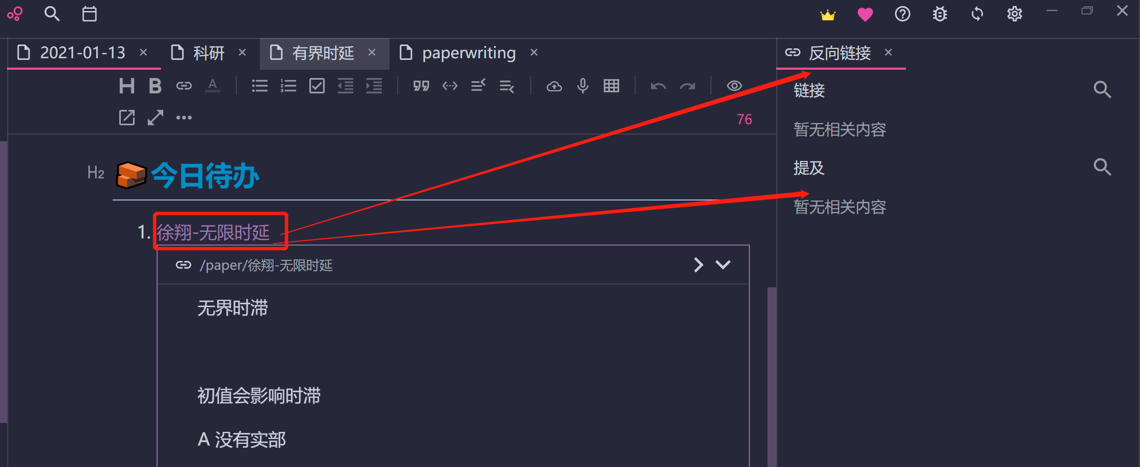Open the bug report icon
This screenshot has width=1140, height=467.
(x=940, y=14)
